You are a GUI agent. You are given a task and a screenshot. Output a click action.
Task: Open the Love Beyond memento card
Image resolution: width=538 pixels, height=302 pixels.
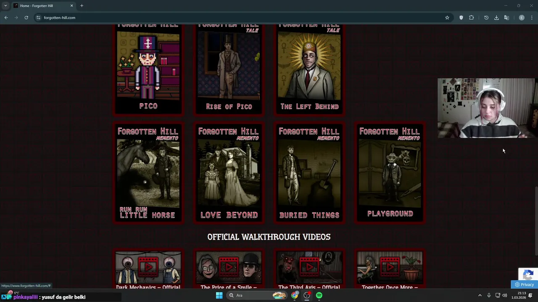coord(229,173)
